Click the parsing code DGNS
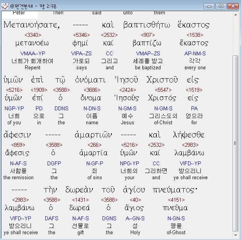The height and width of the screenshot is (240, 241). (109, 218)
